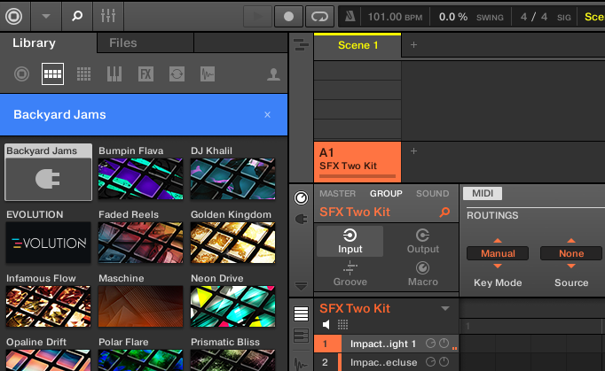Open the Backyard Jams product selector header
605x371 pixels.
[x=144, y=115]
